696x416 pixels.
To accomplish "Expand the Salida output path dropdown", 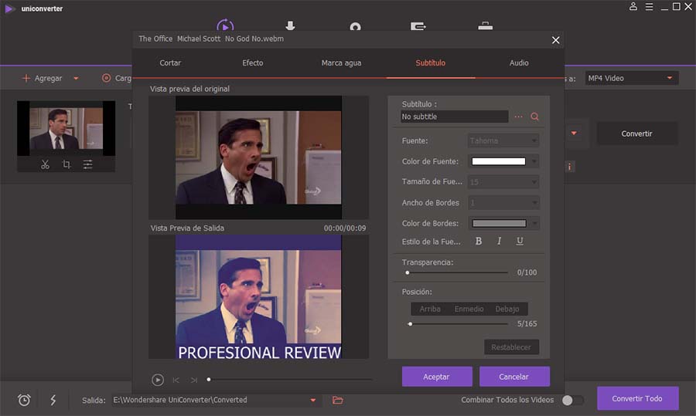I will (x=313, y=400).
